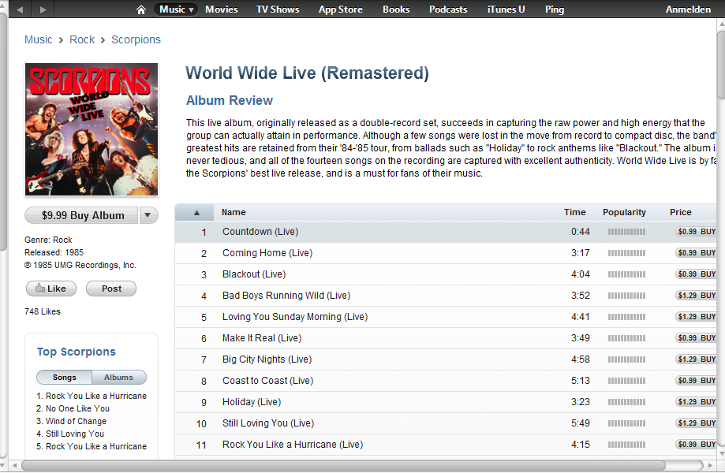This screenshot has width=725, height=473.
Task: Switch Top Scorpions to Songs tab
Action: pos(64,378)
